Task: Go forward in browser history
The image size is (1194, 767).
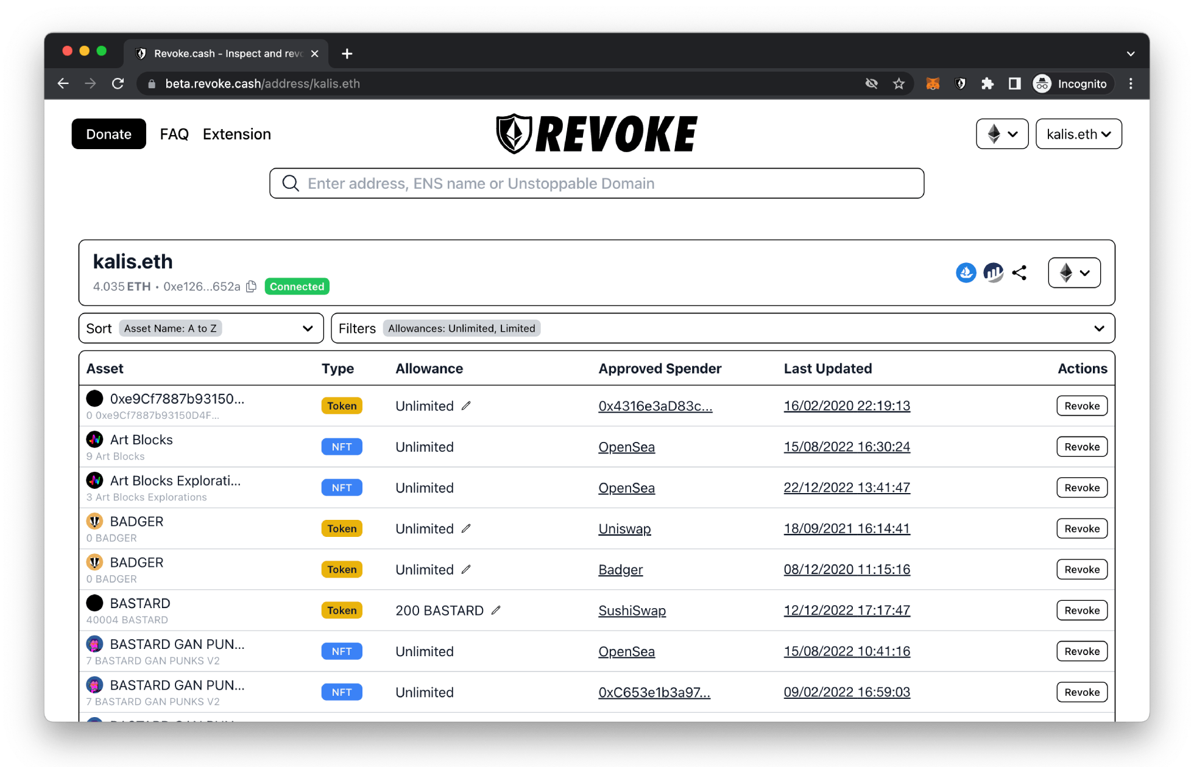Action: pyautogui.click(x=90, y=83)
